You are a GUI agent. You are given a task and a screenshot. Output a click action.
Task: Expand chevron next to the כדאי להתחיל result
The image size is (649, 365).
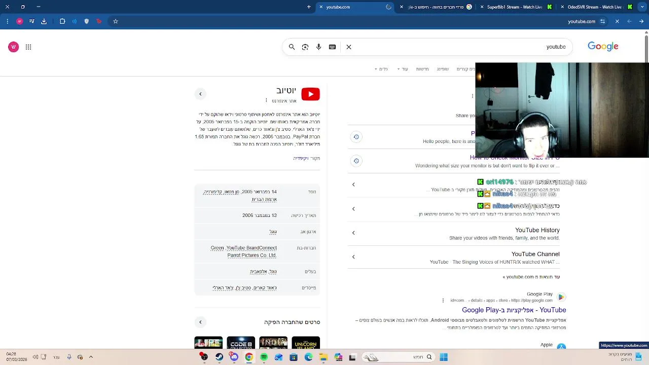pos(353,208)
